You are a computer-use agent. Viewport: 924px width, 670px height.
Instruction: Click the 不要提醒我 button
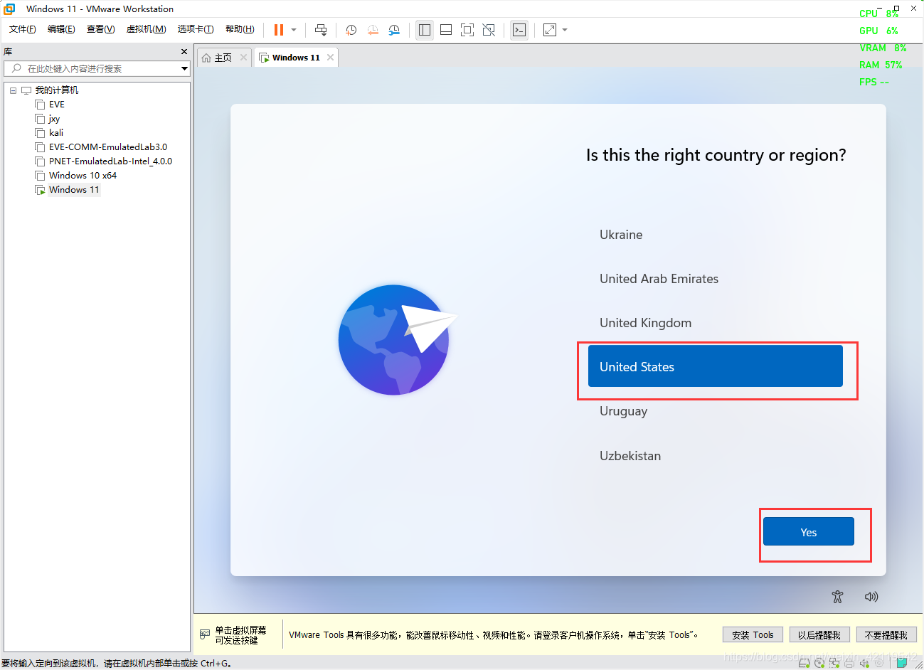click(x=886, y=634)
